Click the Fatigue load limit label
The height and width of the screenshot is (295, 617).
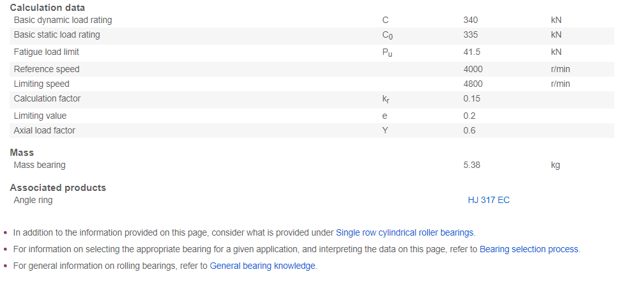coord(47,52)
